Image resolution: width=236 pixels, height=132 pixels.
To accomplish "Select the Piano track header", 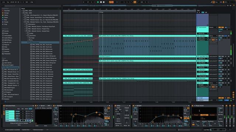I will click(203, 83).
